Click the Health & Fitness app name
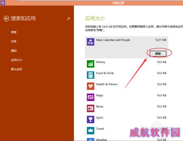Viewport: 183px width, 141px height. coord(107,84)
